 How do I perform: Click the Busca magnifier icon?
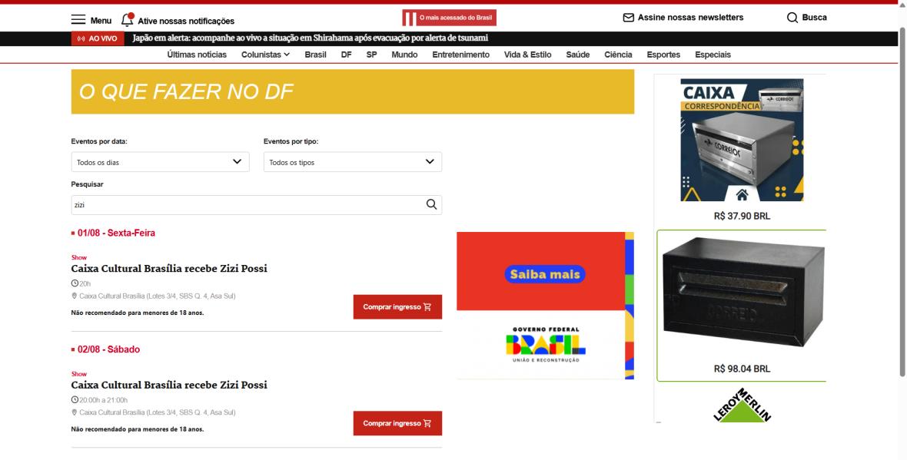(x=792, y=18)
